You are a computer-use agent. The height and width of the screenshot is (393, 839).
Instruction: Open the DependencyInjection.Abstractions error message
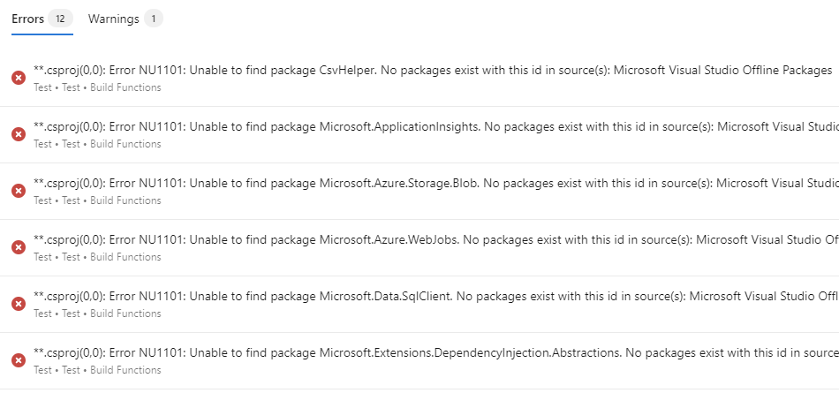(x=433, y=352)
